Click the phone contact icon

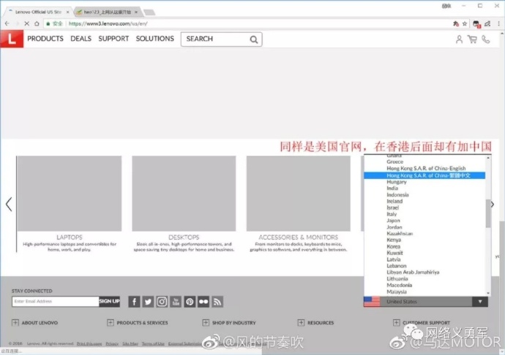486,39
